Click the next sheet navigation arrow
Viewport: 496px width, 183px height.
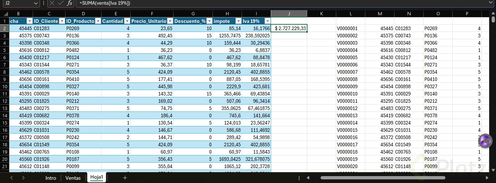click(x=23, y=178)
